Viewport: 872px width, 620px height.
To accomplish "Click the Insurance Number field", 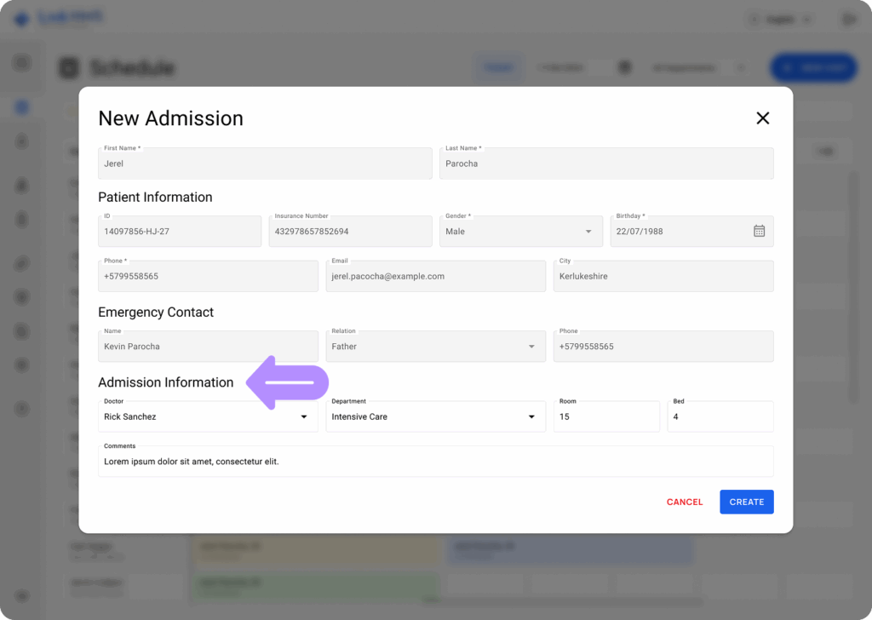I will click(x=350, y=232).
